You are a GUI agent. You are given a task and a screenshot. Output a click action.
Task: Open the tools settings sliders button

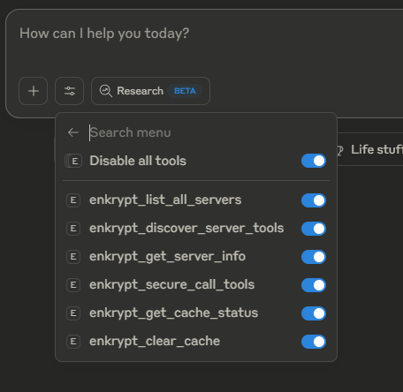coord(70,91)
